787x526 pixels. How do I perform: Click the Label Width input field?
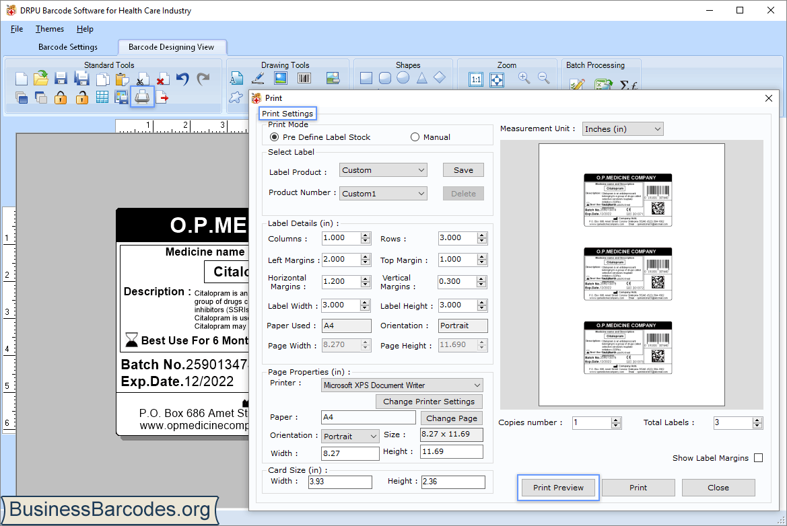coord(341,305)
